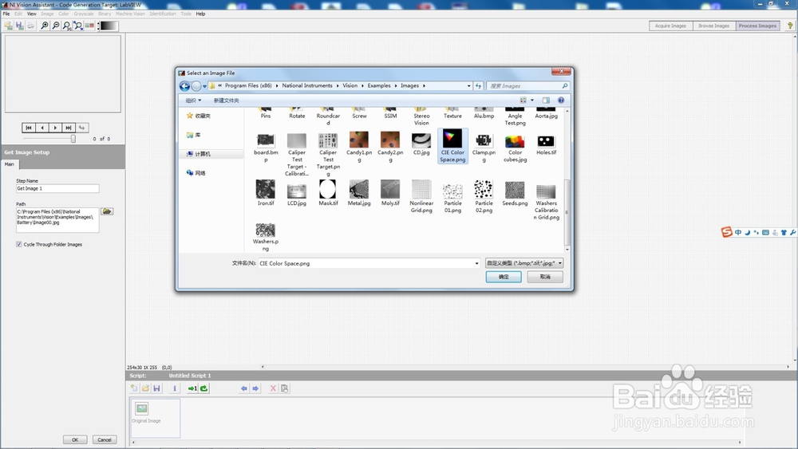This screenshot has height=449, width=798.
Task: Expand the address bar history dropdown
Action: pos(468,86)
